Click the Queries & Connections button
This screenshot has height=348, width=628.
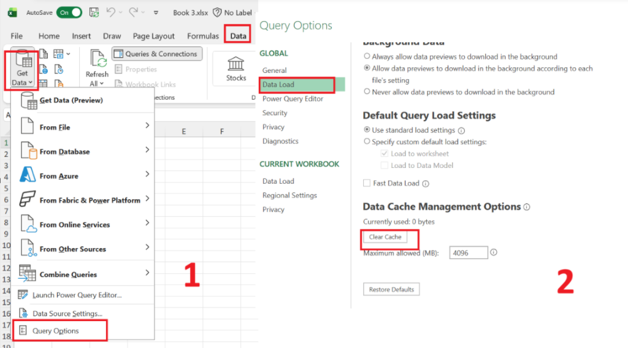(x=157, y=53)
